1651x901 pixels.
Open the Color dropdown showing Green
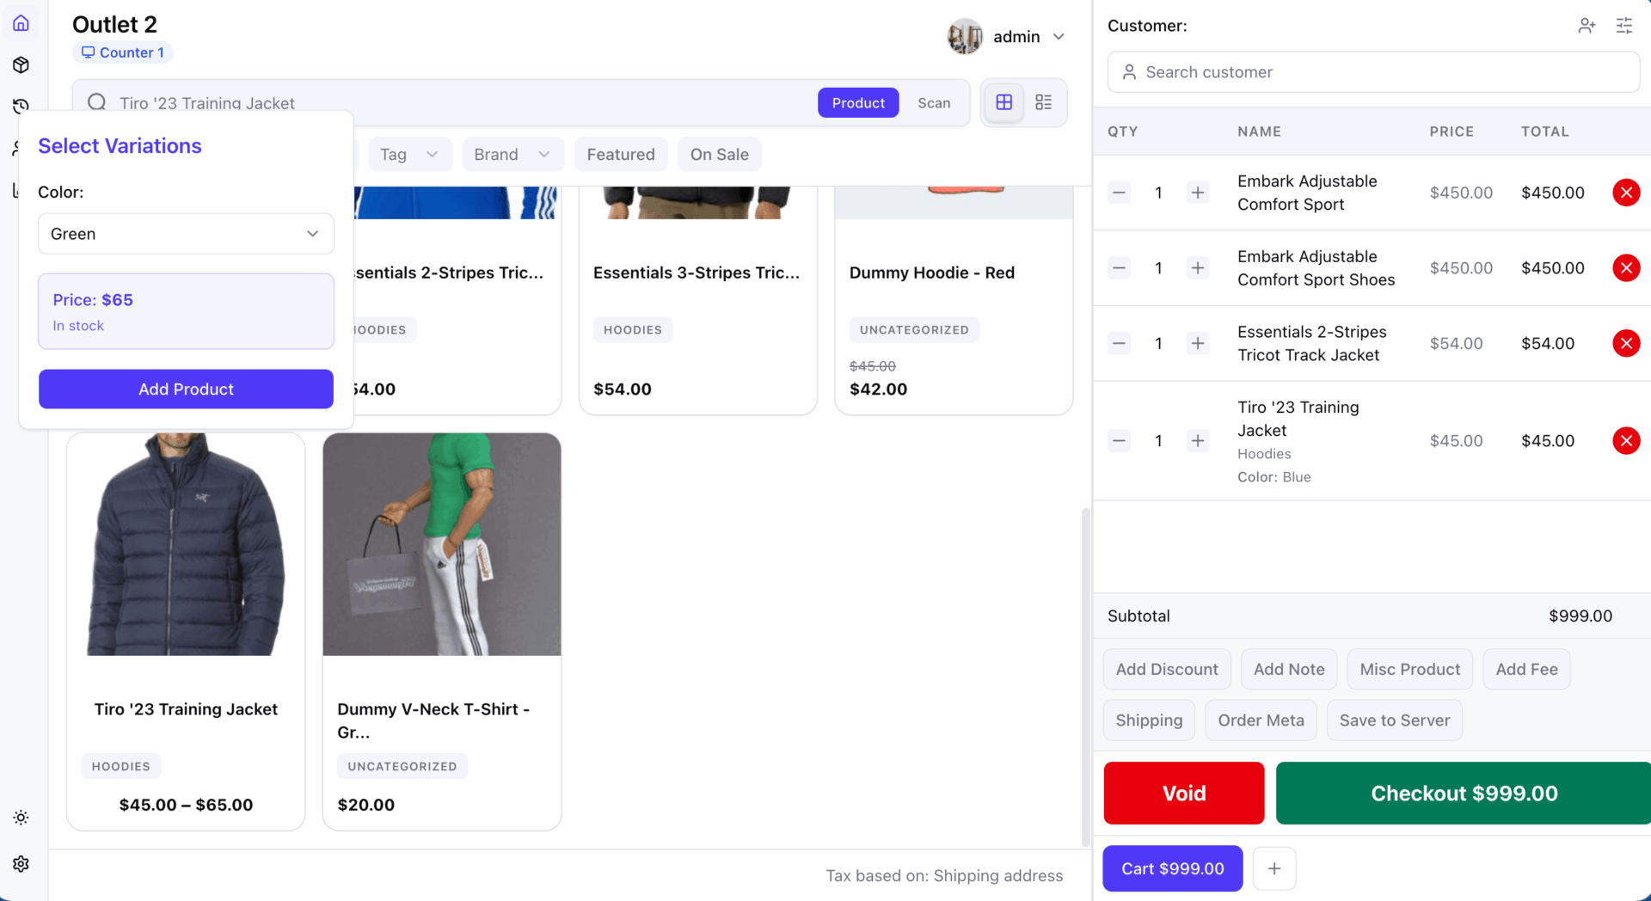pyautogui.click(x=186, y=234)
